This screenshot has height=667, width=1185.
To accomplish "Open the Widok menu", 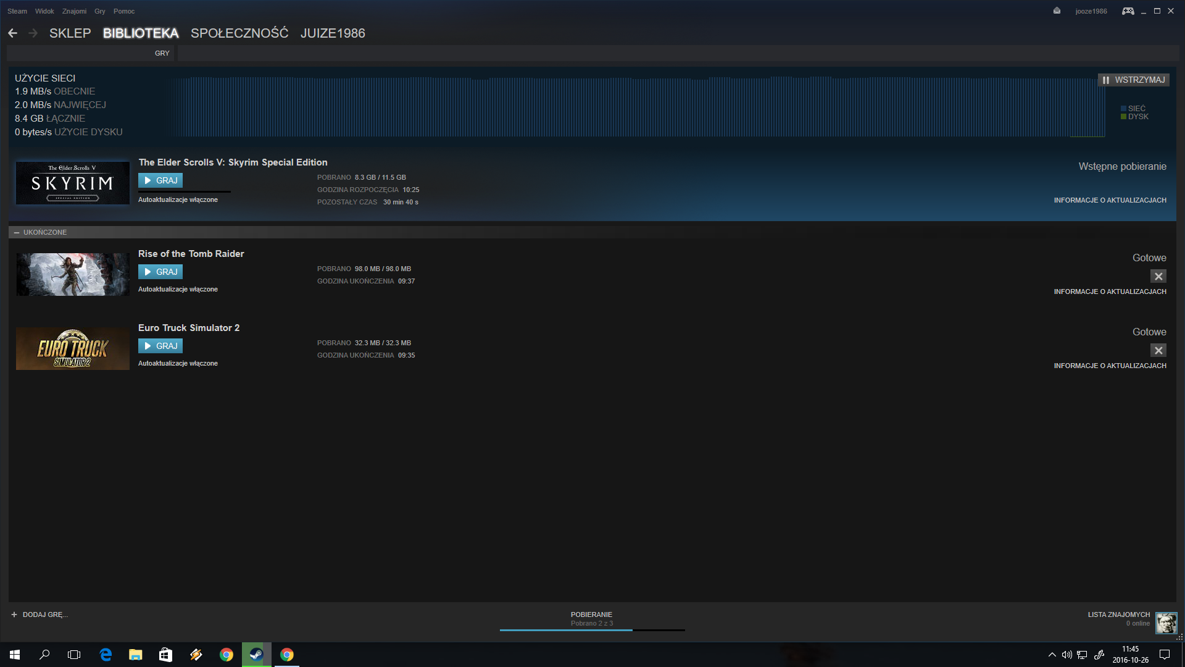I will (44, 11).
